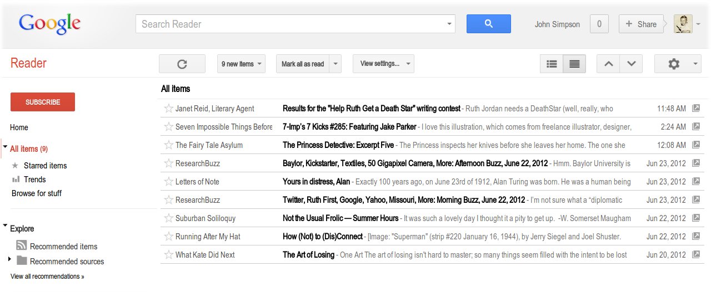711x292 pixels.
Task: Click Mark all as read button
Action: (x=303, y=64)
